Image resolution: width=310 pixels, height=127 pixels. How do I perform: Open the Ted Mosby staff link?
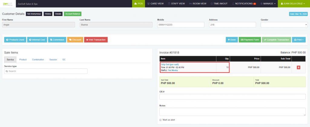tap(173, 70)
